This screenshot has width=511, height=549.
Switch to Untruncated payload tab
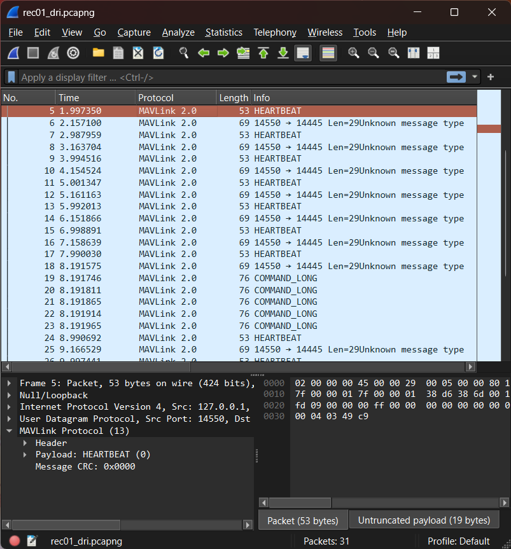[423, 520]
